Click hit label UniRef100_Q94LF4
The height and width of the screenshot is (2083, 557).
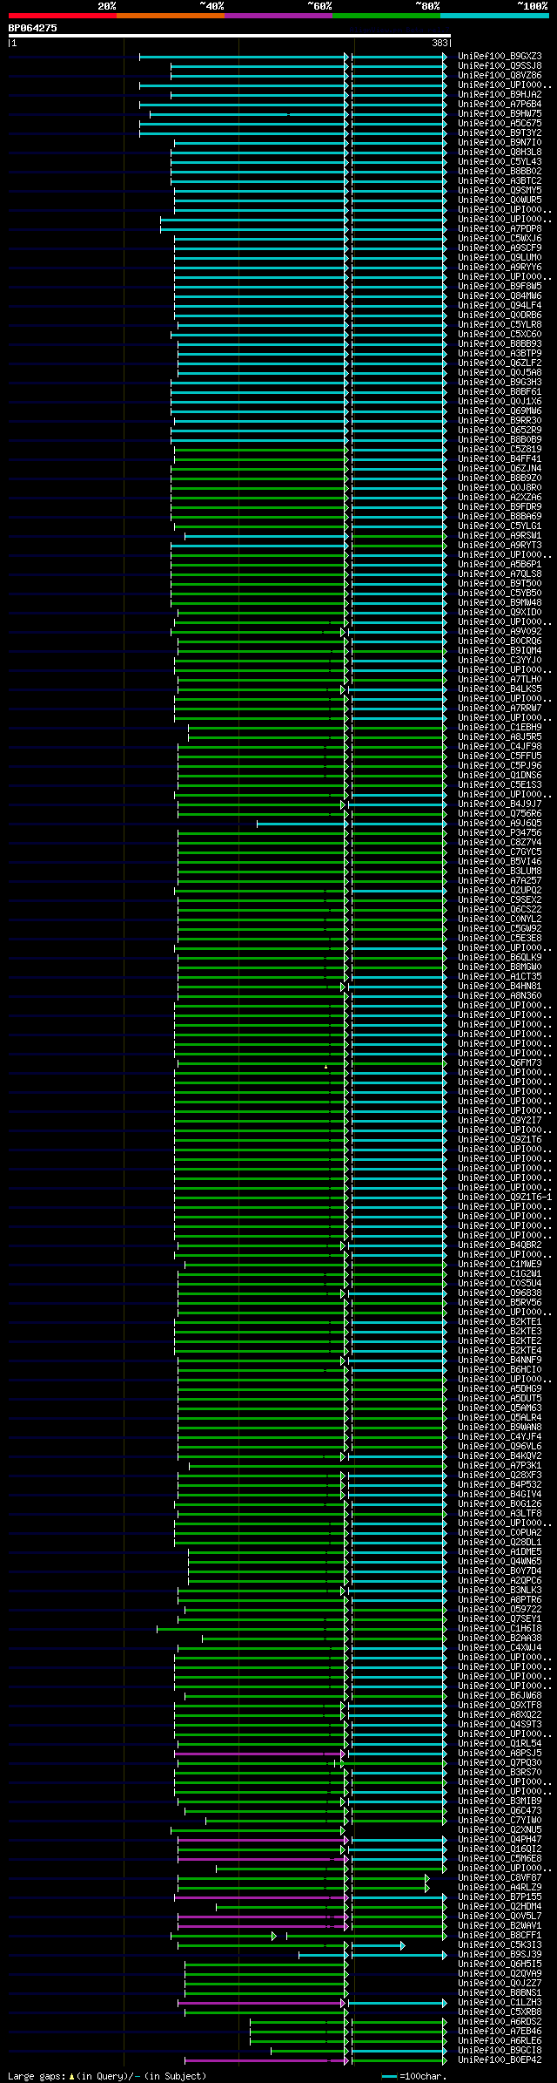point(500,306)
